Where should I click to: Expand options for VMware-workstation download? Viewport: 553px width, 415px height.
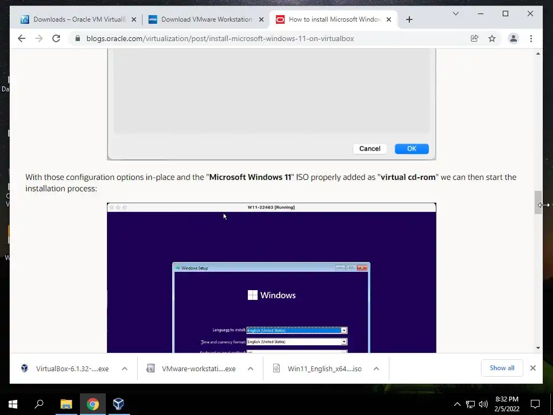[251, 369]
